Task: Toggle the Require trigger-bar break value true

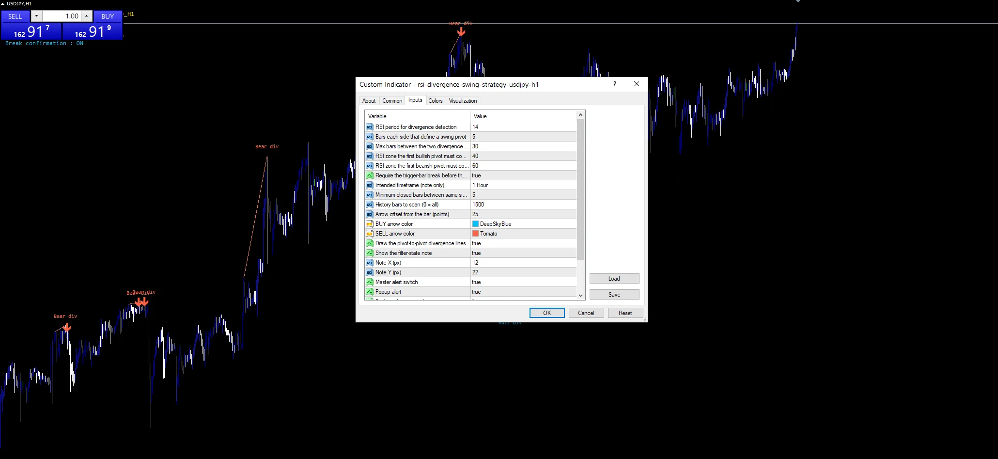Action: pyautogui.click(x=523, y=175)
